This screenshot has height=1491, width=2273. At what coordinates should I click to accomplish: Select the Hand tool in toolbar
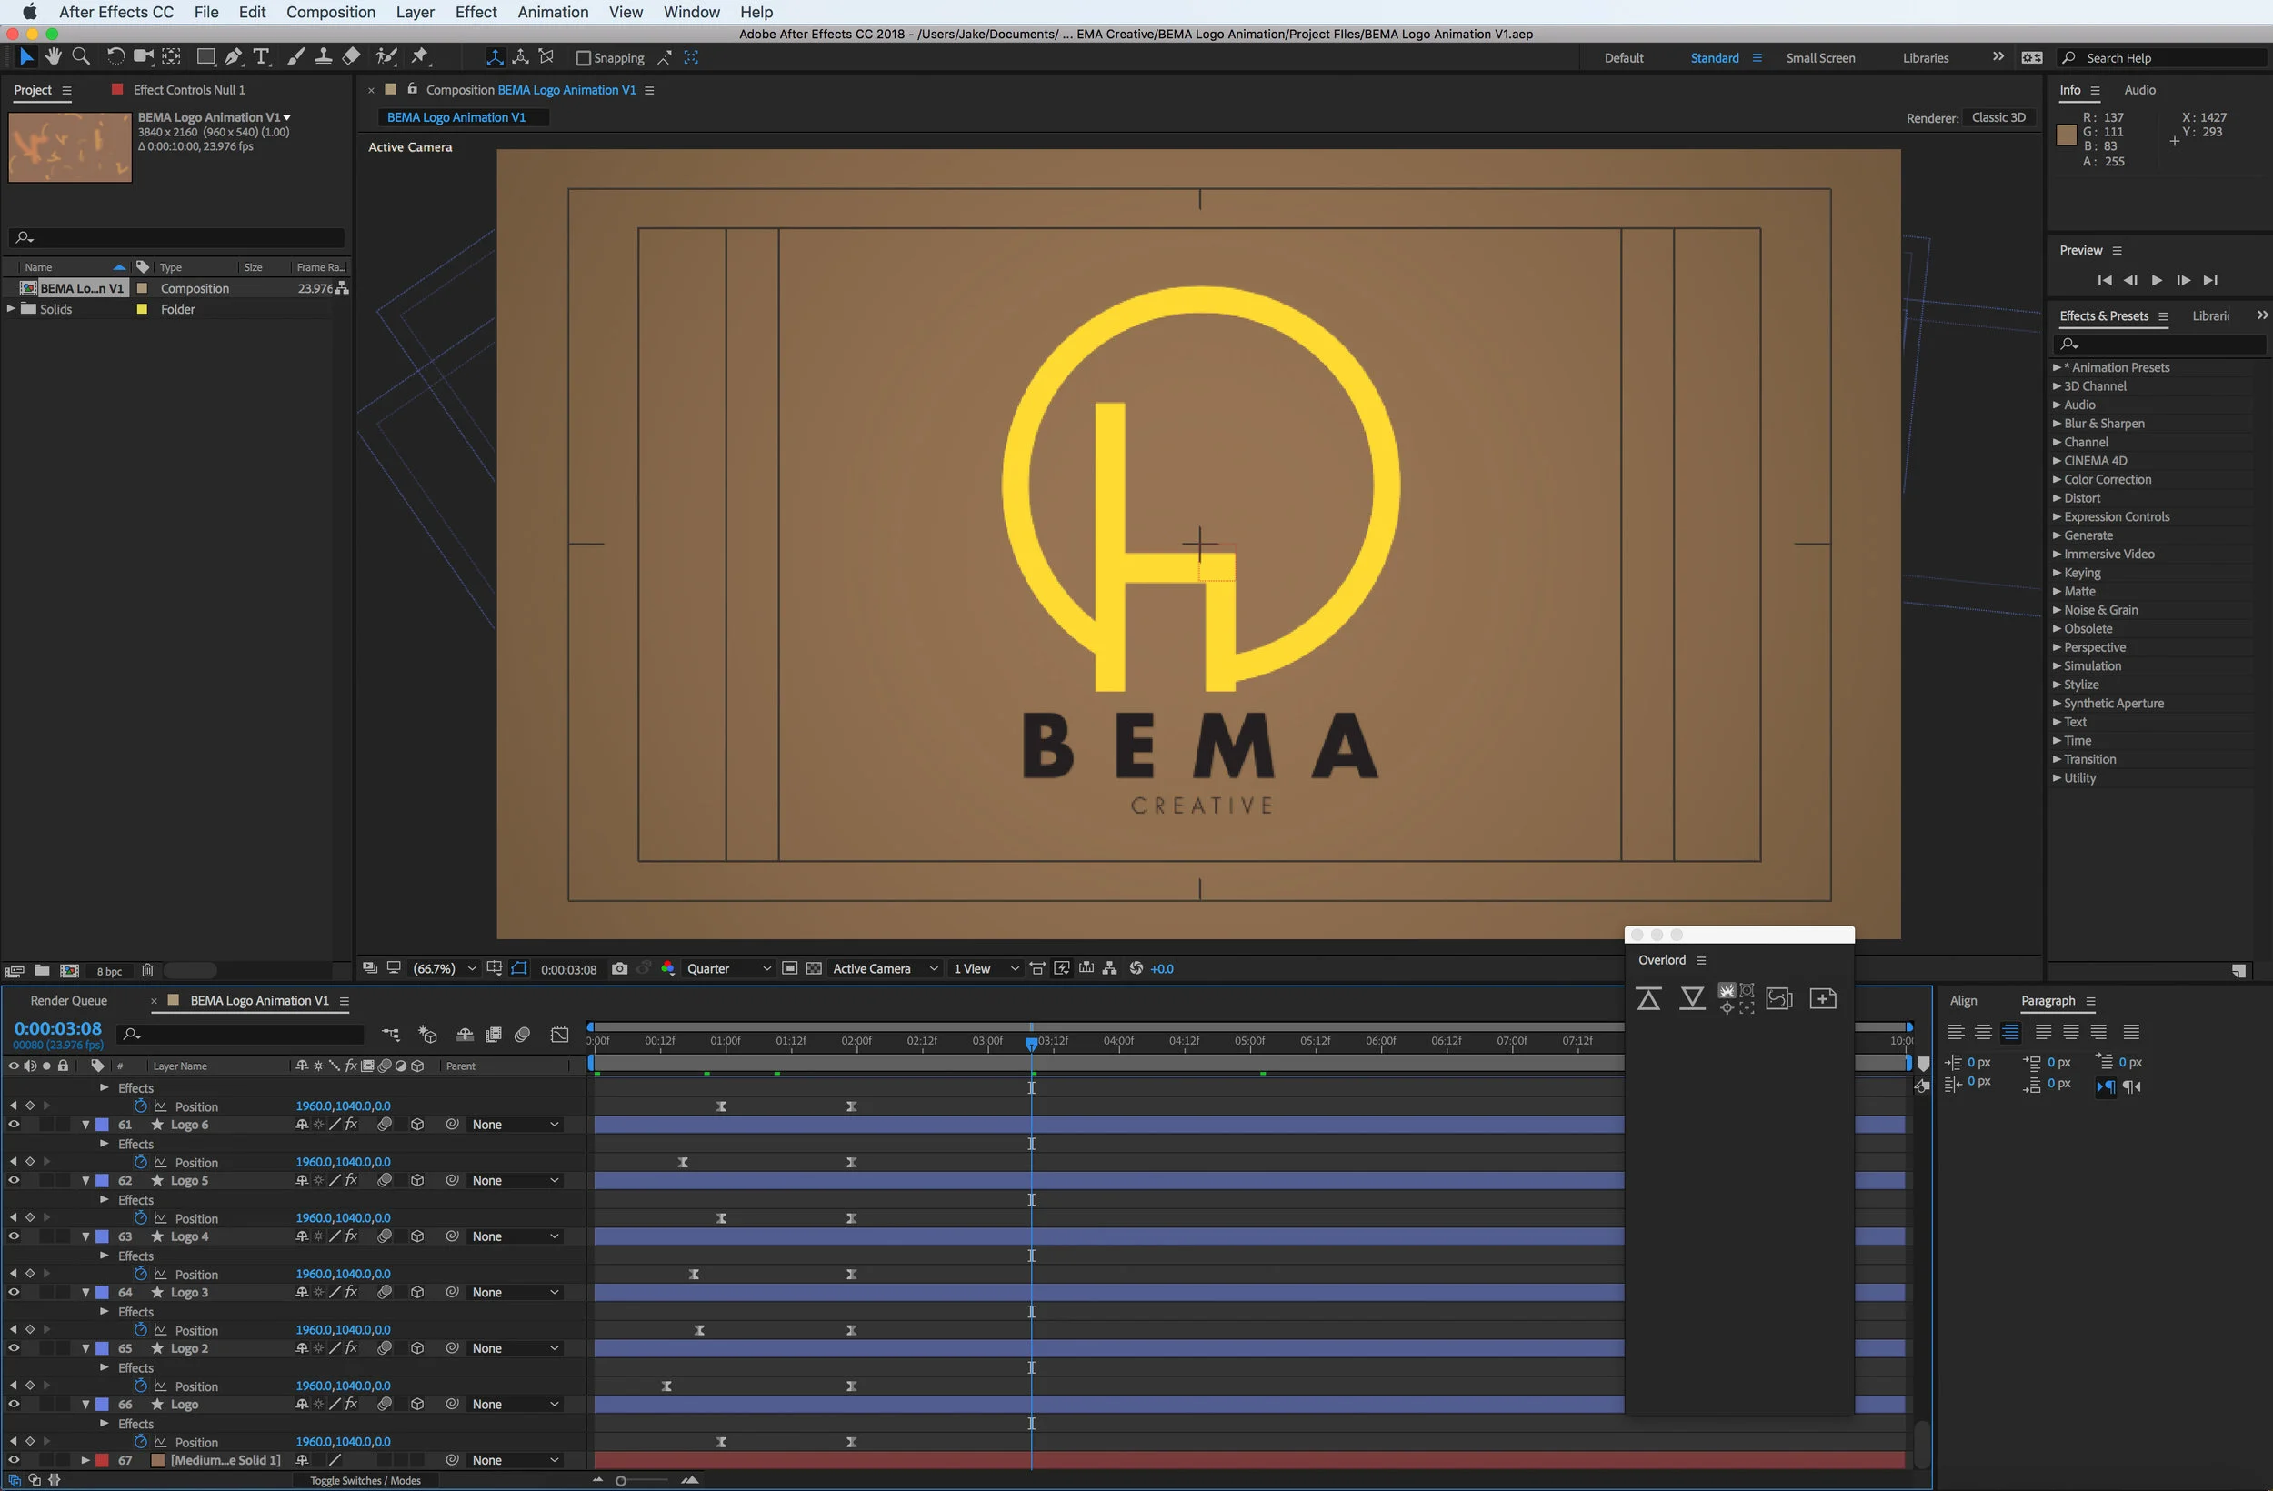pyautogui.click(x=54, y=57)
